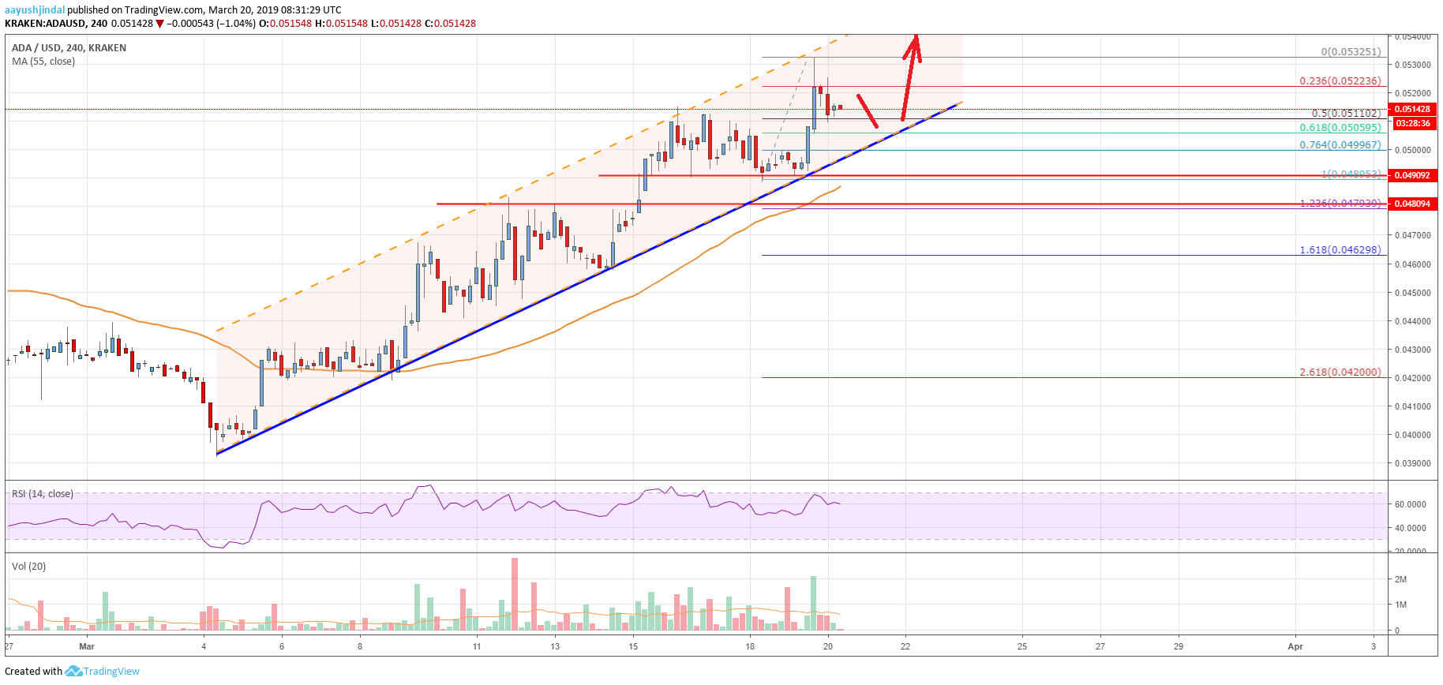The width and height of the screenshot is (1443, 685).
Task: Click the 60.0000 RSI axis label
Action: (1410, 504)
